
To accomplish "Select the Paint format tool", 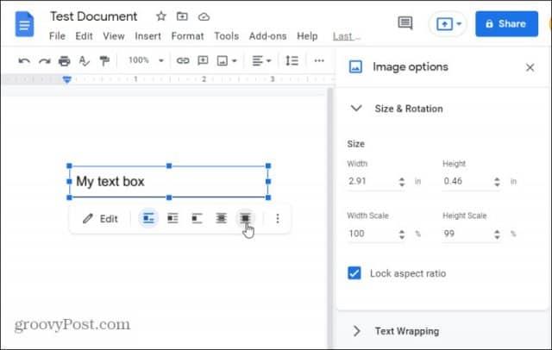I will click(x=104, y=61).
